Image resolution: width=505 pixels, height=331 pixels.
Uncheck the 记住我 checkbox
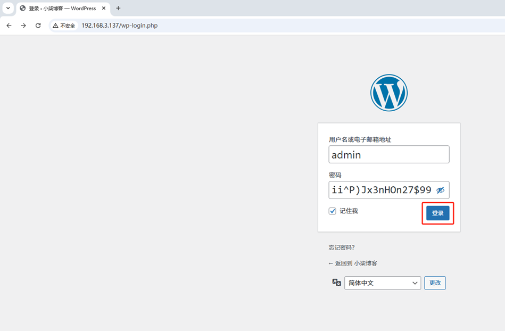point(333,211)
